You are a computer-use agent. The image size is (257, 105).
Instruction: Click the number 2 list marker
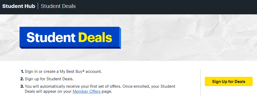(22, 79)
